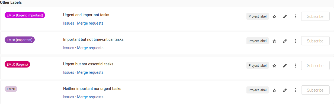This screenshot has height=104, width=334.
Task: Open more options for EM::A label
Action: coord(295,16)
